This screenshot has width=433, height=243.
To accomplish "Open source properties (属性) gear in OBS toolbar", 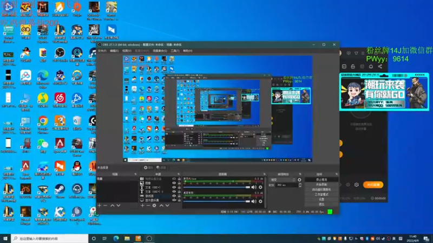I will (148, 167).
